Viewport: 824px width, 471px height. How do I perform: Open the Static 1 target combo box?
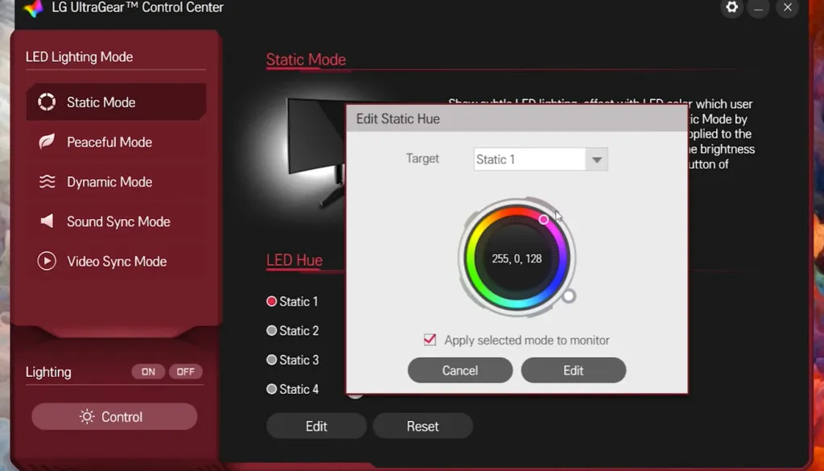[529, 159]
